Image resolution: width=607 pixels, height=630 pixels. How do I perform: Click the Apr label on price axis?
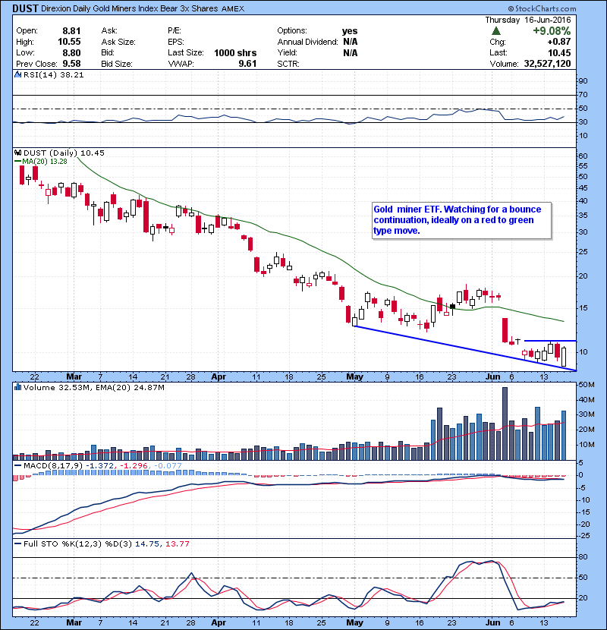tap(218, 377)
